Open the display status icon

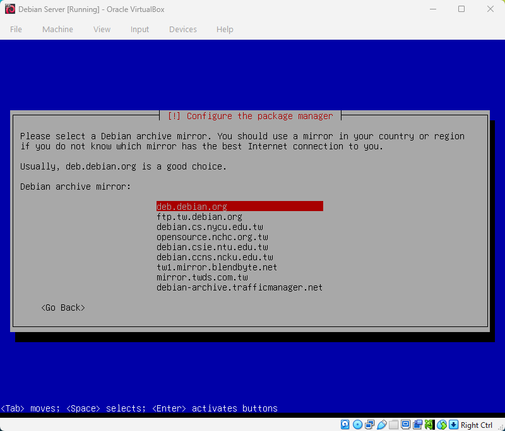[405, 425]
